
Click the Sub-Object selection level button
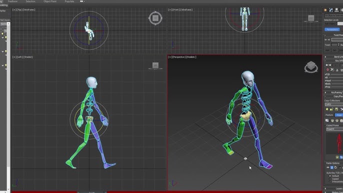pos(330,23)
